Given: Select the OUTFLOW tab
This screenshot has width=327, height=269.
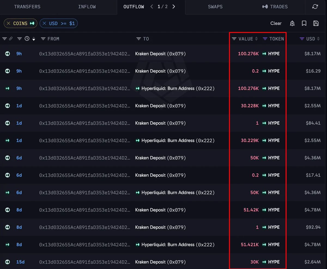Looking at the screenshot, I should click(134, 7).
